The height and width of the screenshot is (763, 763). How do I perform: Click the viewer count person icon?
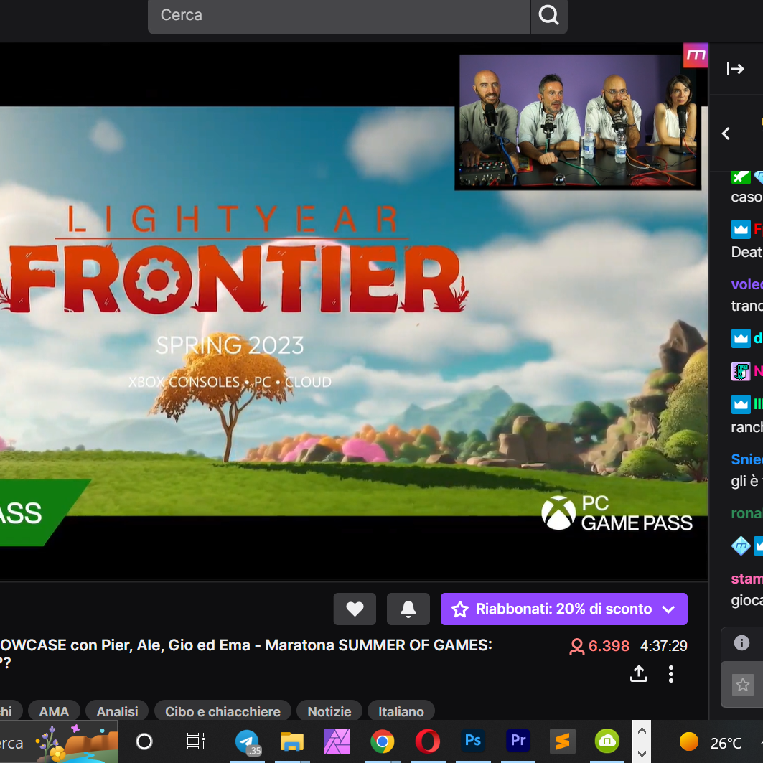(x=576, y=646)
